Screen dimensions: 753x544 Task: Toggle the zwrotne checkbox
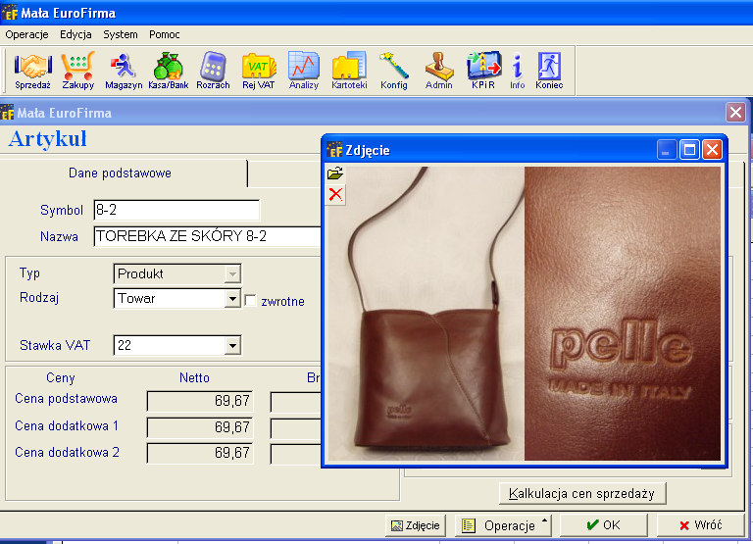[250, 301]
